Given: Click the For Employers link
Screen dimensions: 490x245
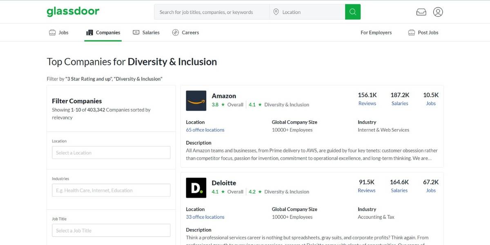Looking at the screenshot, I should (376, 33).
